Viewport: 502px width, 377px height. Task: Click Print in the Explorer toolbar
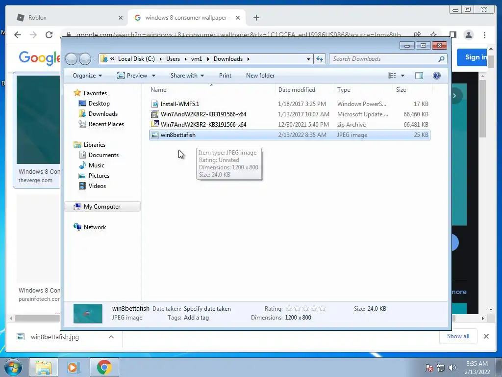225,76
